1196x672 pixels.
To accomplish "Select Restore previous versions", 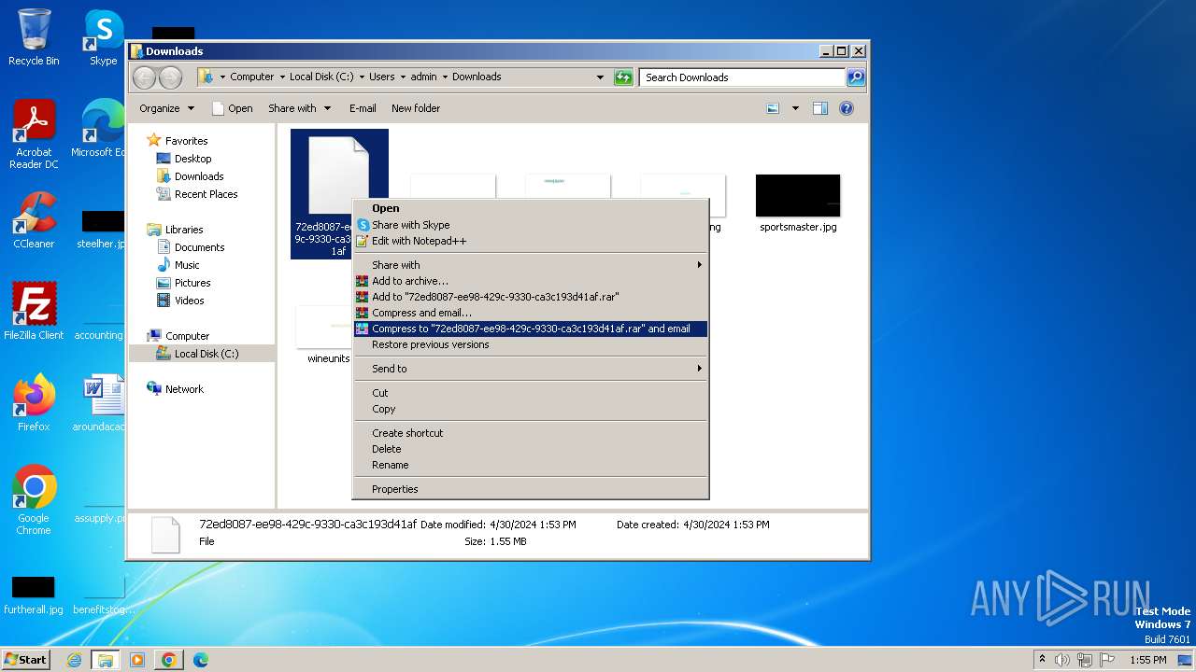I will (x=530, y=344).
